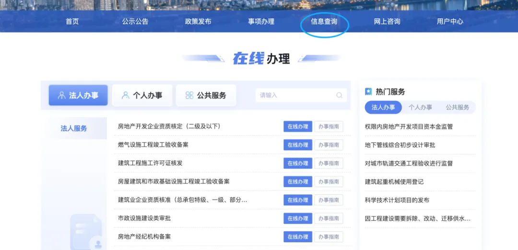Open 办事指南 for 建筑工程施工许可证核发
This screenshot has height=250, width=518.
pyautogui.click(x=329, y=163)
